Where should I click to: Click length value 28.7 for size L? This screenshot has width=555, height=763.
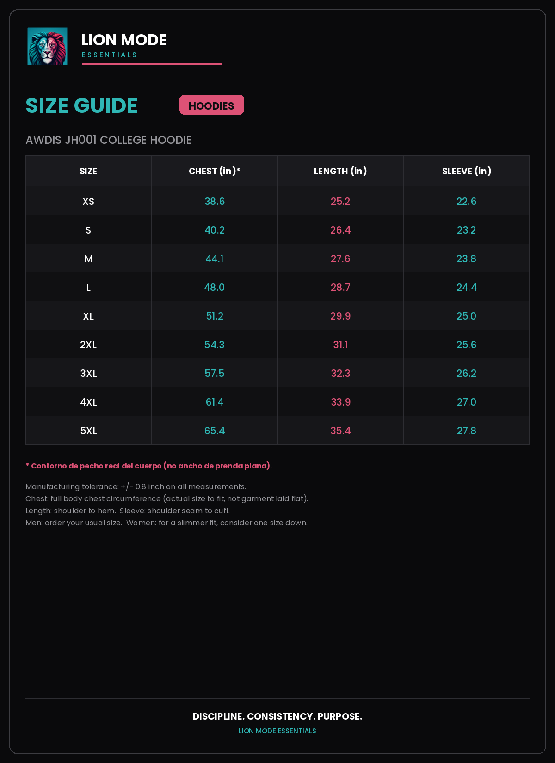click(x=340, y=288)
